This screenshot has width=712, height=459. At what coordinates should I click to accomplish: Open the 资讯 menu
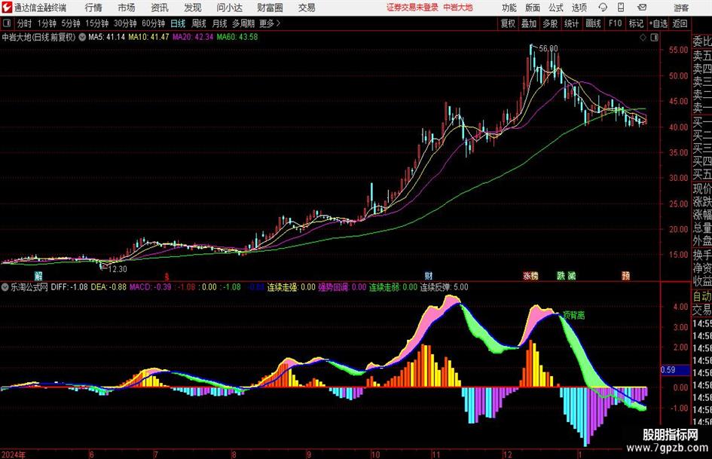(160, 8)
